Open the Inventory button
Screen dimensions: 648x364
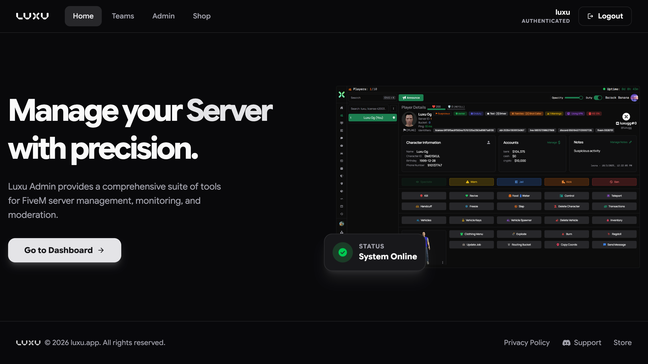pos(614,220)
